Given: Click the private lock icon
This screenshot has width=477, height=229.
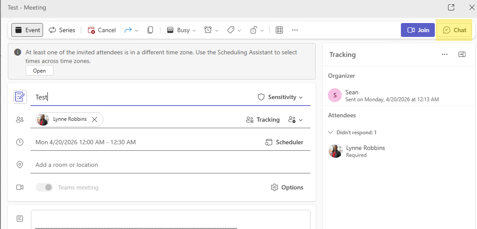Looking at the screenshot, I should [254, 30].
